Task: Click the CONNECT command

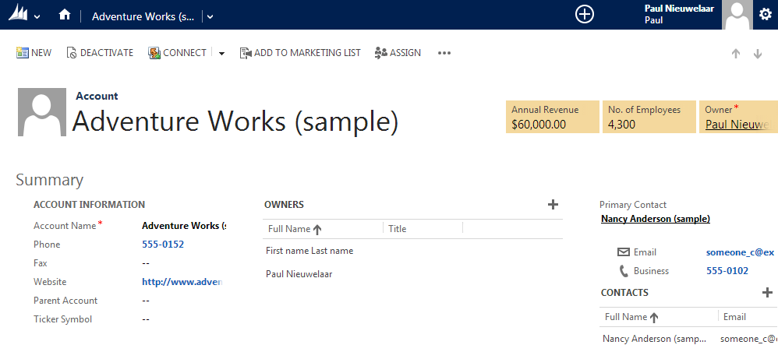Action: (177, 53)
